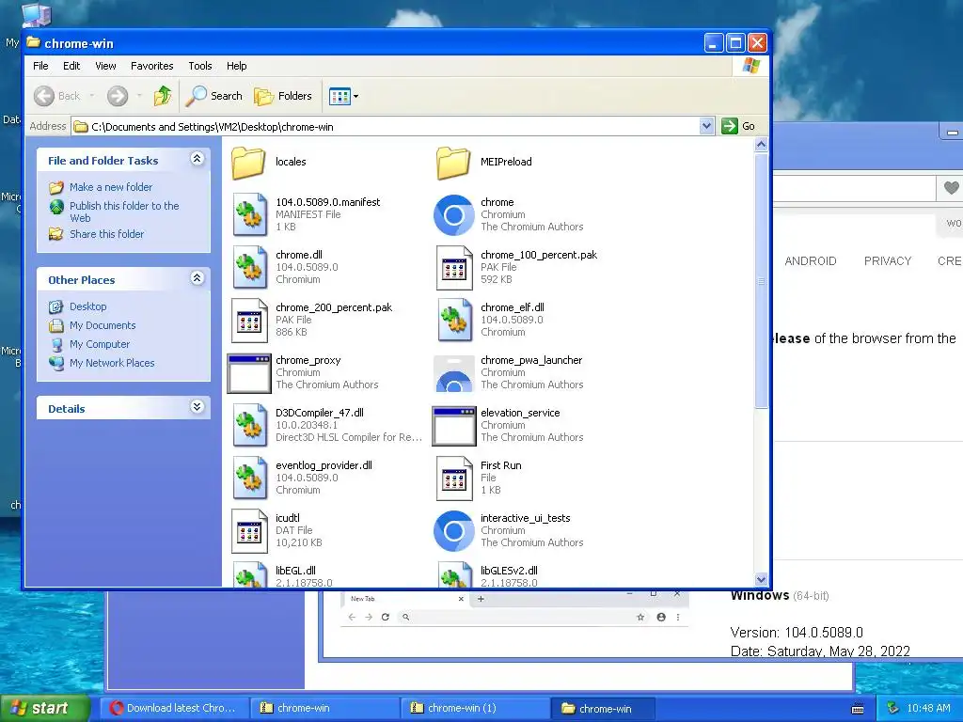This screenshot has width=963, height=722.
Task: Open the Help menu
Action: click(236, 66)
